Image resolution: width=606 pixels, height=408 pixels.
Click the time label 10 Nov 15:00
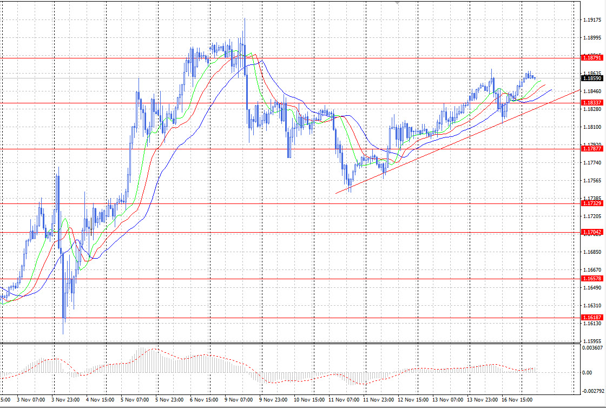point(309,399)
